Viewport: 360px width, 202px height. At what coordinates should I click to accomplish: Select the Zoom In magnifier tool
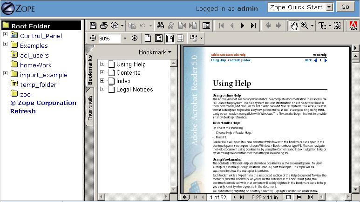click(x=305, y=26)
